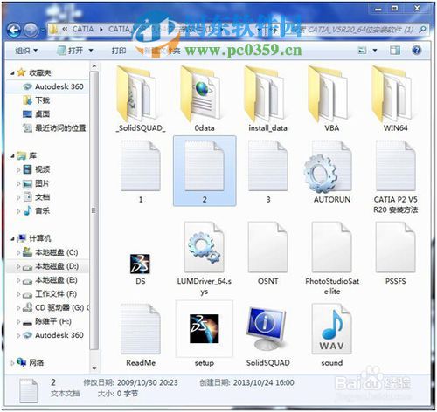Click the 打开 toolbar button

71,51
